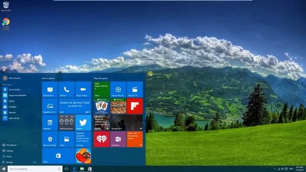Open the Groove-Musik tile

click(118, 89)
